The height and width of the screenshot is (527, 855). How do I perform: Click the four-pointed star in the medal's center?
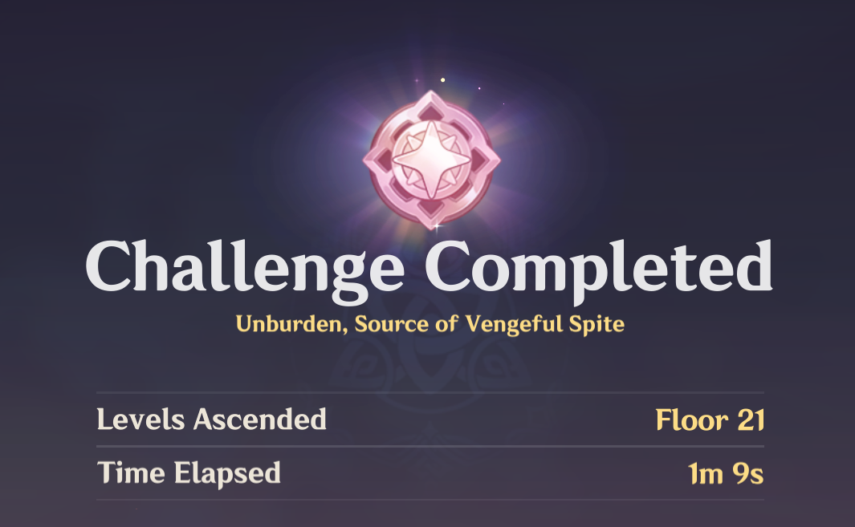point(431,156)
